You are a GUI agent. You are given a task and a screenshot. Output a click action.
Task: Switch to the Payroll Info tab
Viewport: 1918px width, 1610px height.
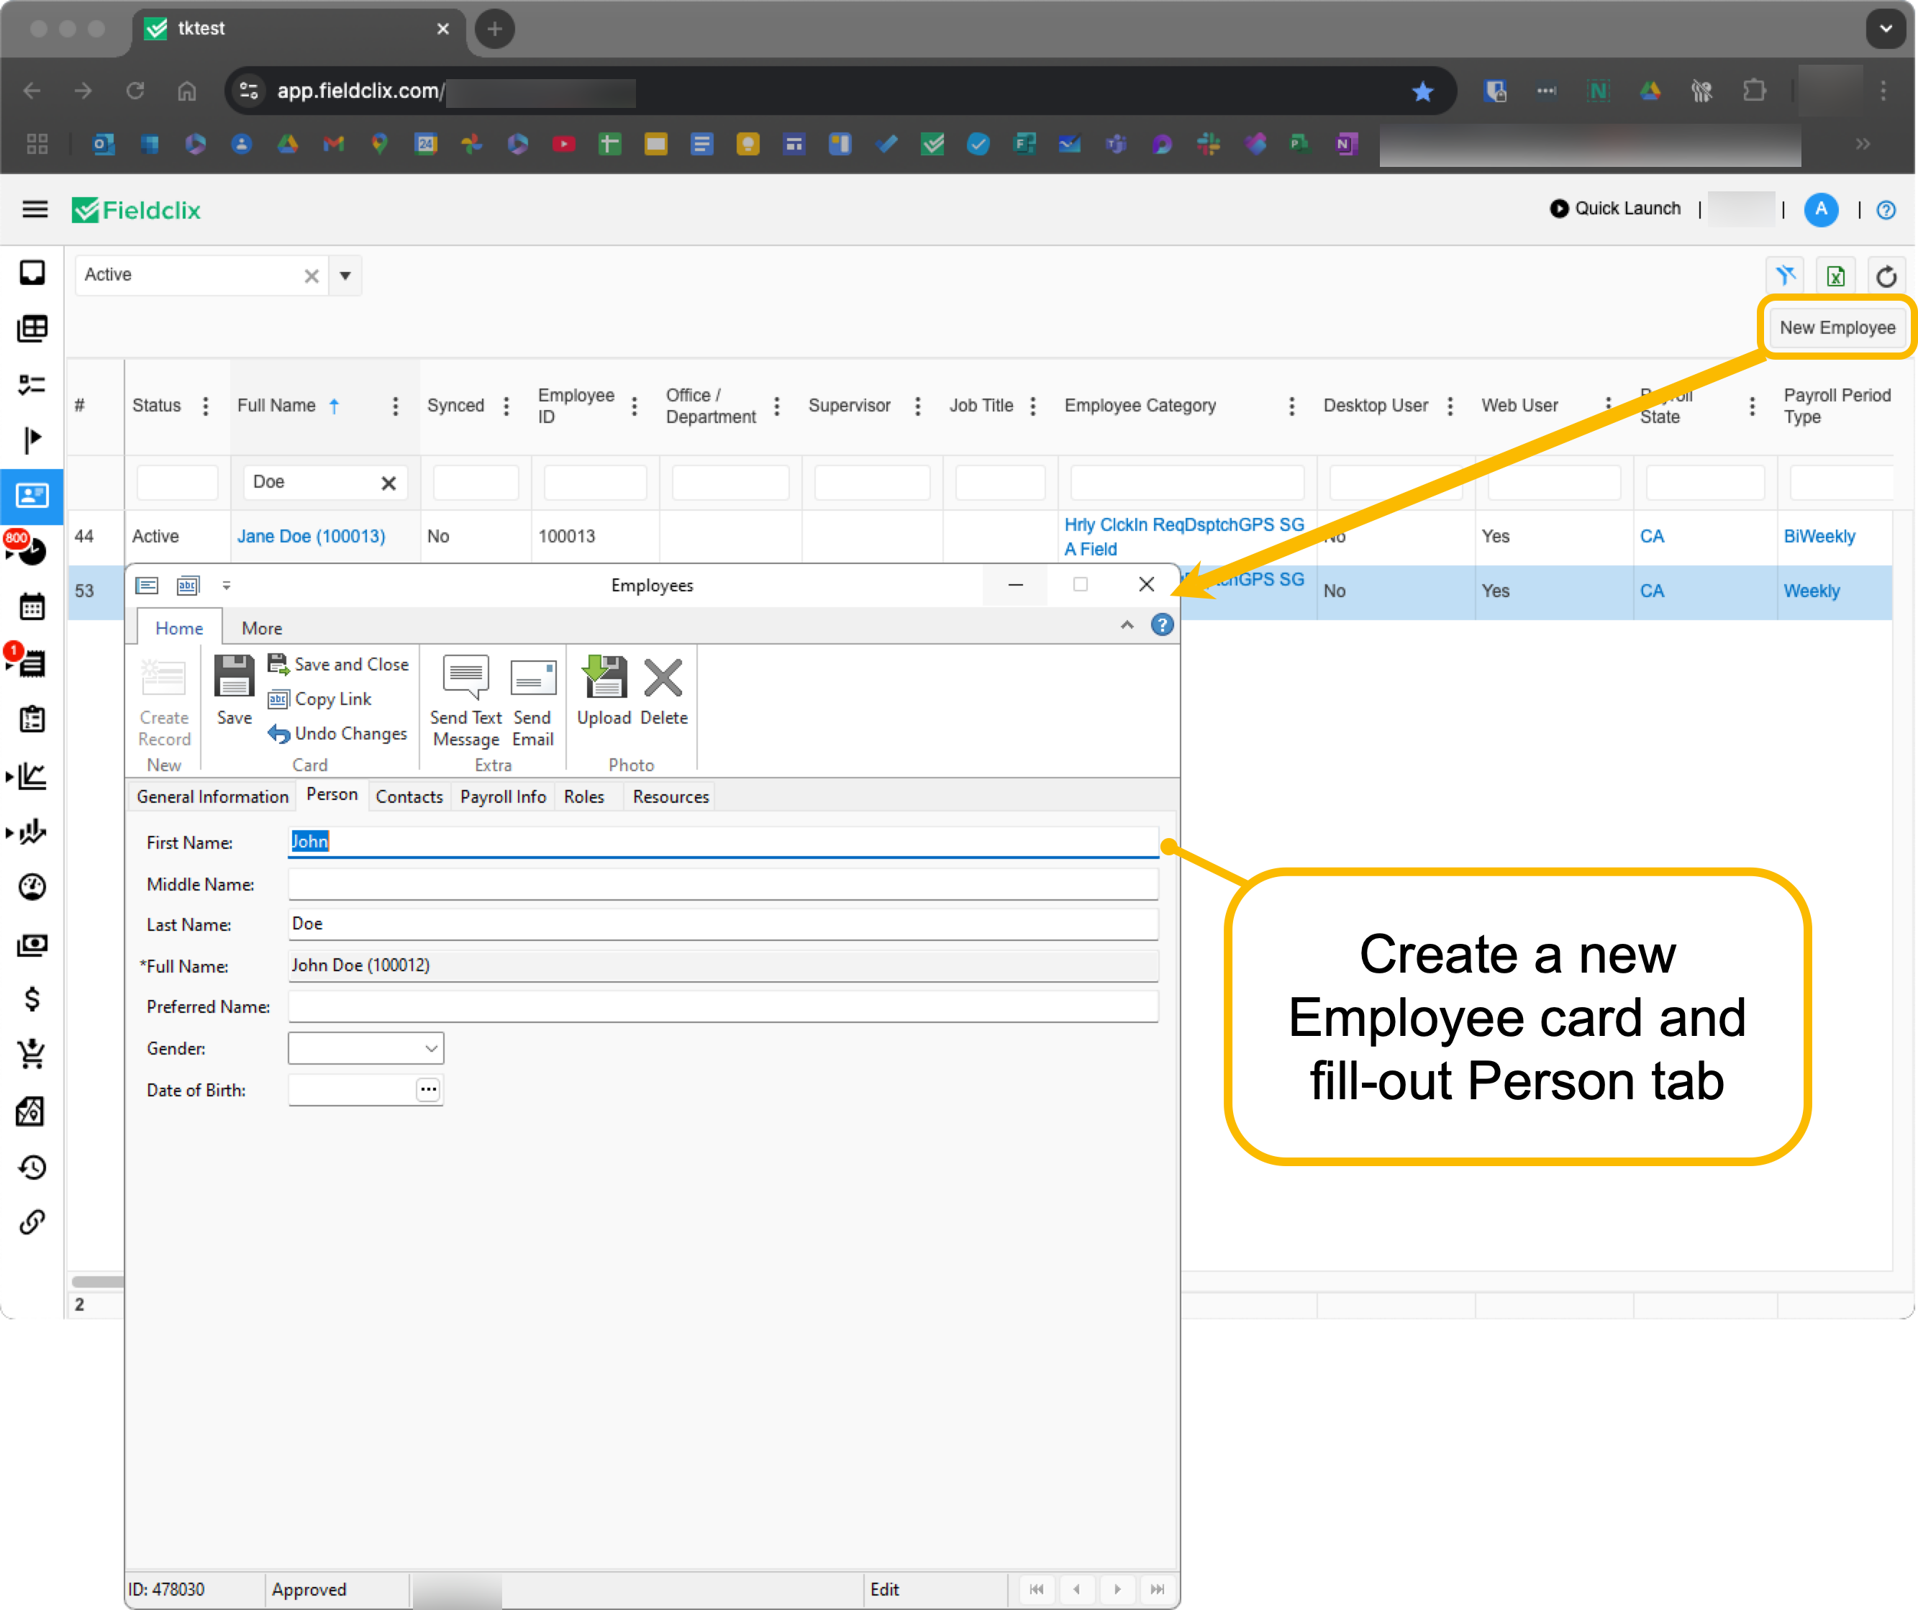click(x=502, y=796)
